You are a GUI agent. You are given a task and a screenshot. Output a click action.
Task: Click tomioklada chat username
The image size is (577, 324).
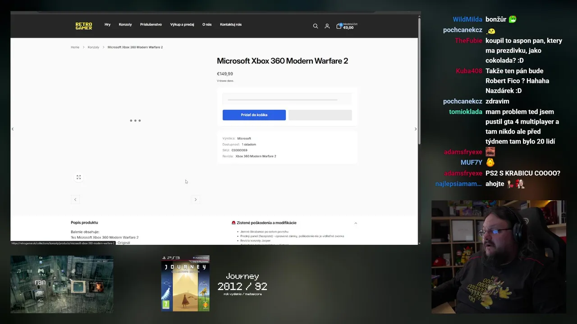pos(466,112)
